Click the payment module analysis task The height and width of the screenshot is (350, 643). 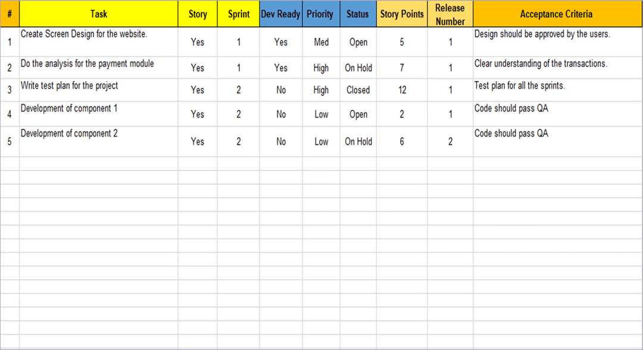pyautogui.click(x=88, y=64)
